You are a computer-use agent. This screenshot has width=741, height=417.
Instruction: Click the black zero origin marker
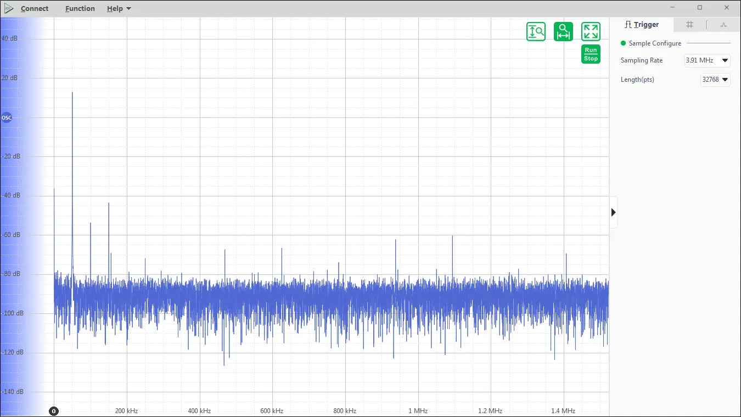54,411
